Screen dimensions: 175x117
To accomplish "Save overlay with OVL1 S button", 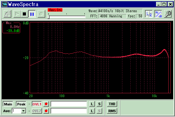I will [99, 104].
